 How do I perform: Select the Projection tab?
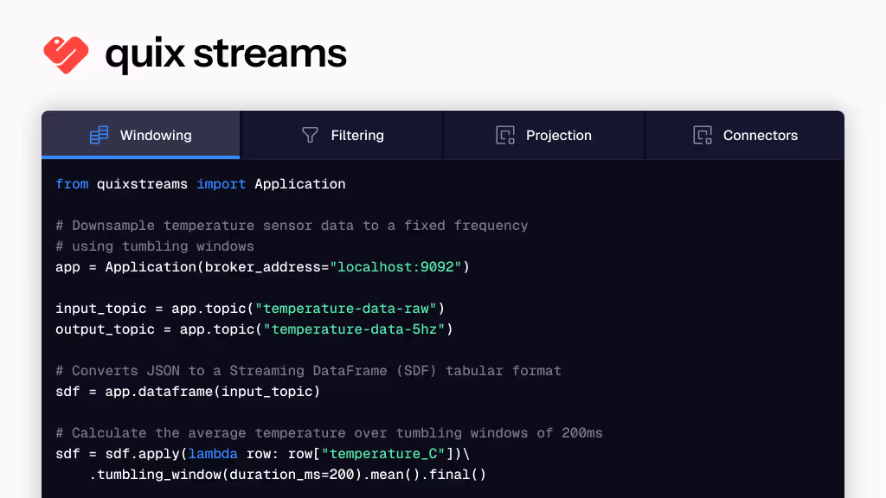543,135
